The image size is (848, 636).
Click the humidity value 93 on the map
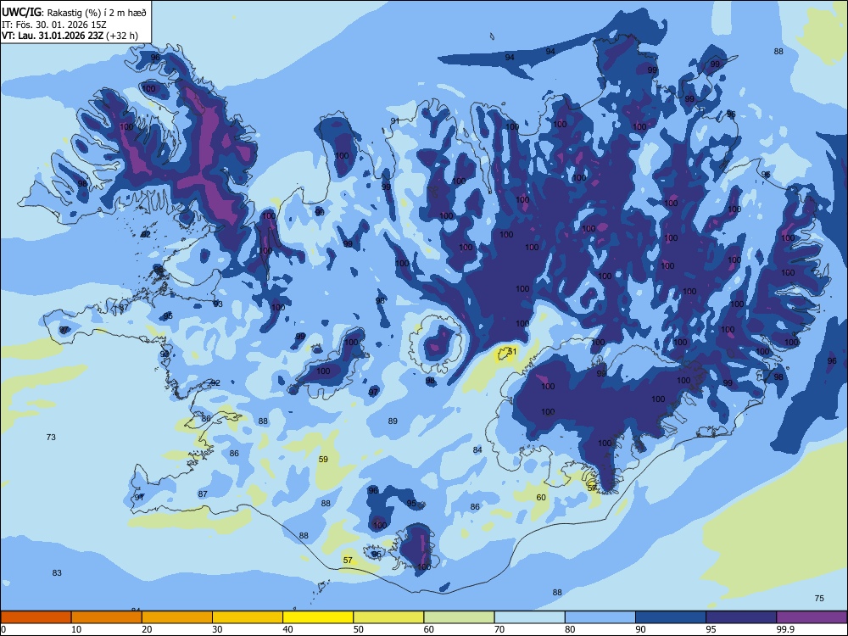click(x=218, y=304)
